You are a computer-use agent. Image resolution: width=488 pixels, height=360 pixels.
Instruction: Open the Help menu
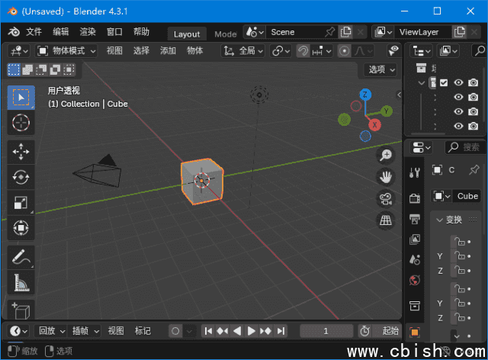point(141,32)
